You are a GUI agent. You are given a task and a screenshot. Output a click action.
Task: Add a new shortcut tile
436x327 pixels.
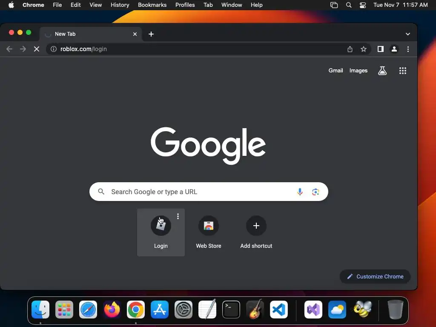tap(256, 232)
